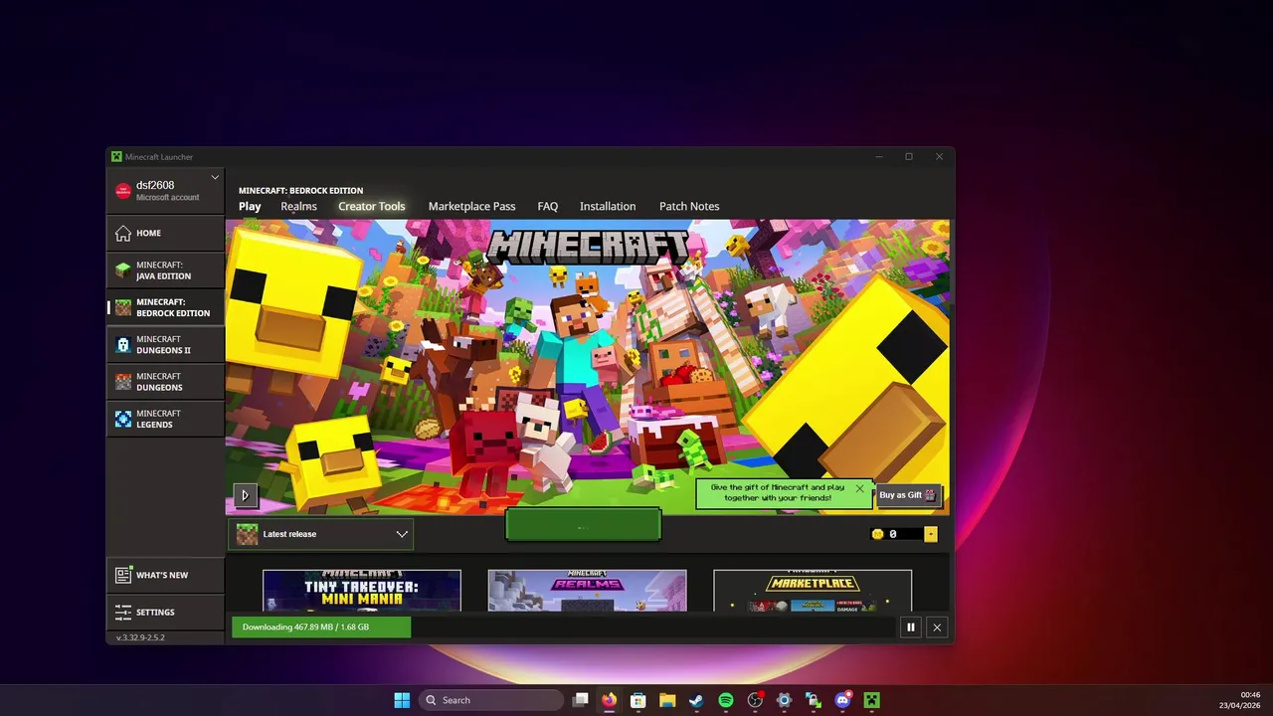Play the banner trailer video

click(245, 494)
